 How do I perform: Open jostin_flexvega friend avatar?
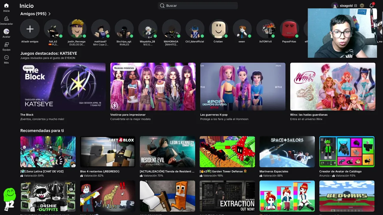coord(77,29)
